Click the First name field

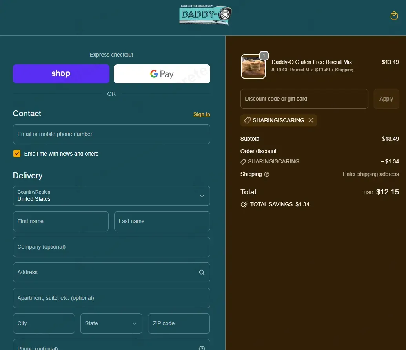pyautogui.click(x=60, y=221)
